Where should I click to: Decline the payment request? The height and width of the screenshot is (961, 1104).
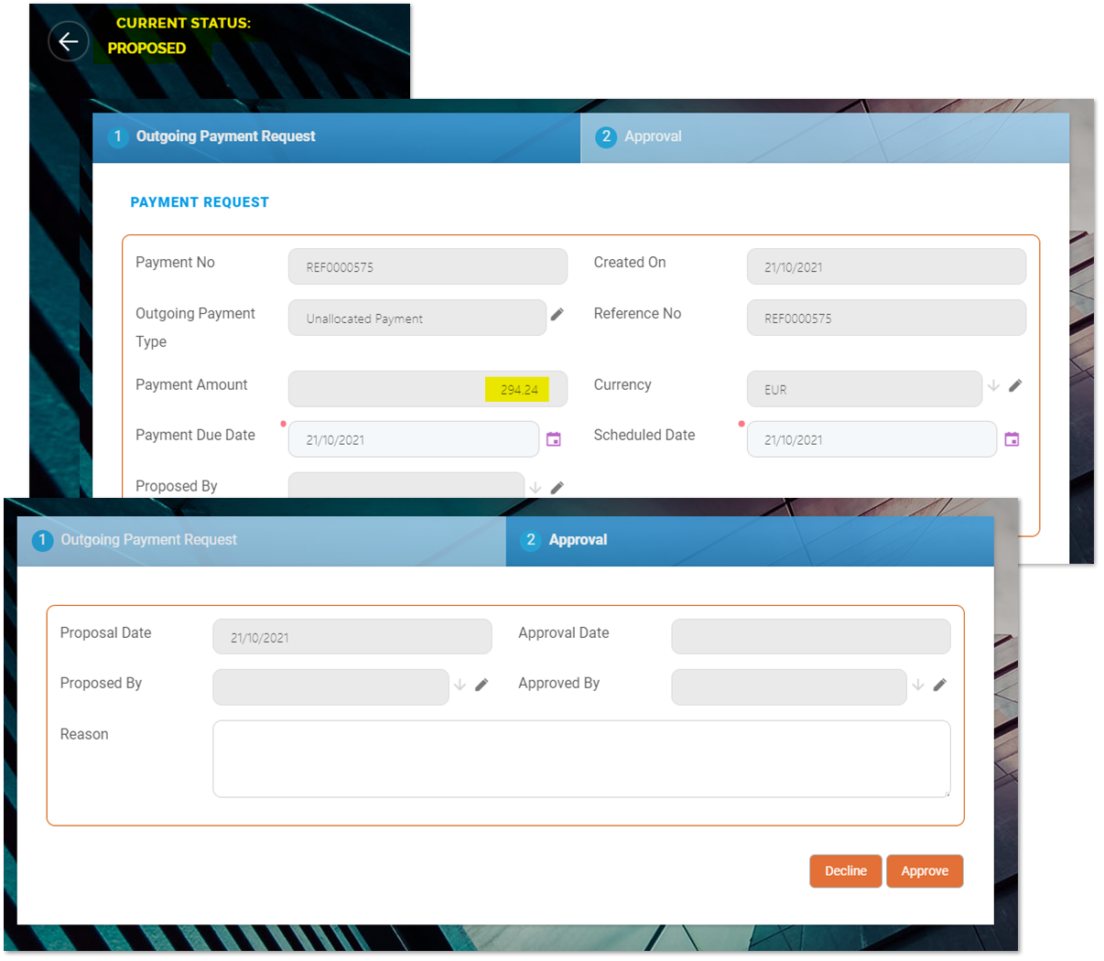pyautogui.click(x=845, y=870)
